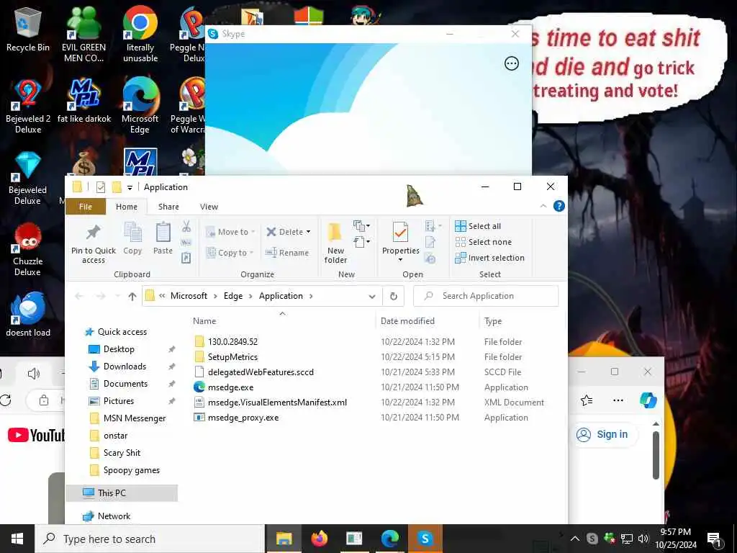Select Scary Shit folder in navigation pane
The image size is (737, 553).
122,453
